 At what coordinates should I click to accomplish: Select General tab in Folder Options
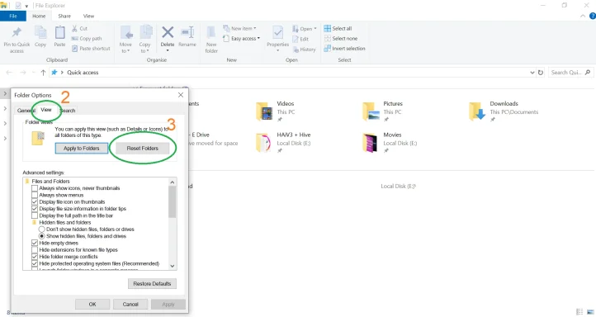click(x=26, y=111)
